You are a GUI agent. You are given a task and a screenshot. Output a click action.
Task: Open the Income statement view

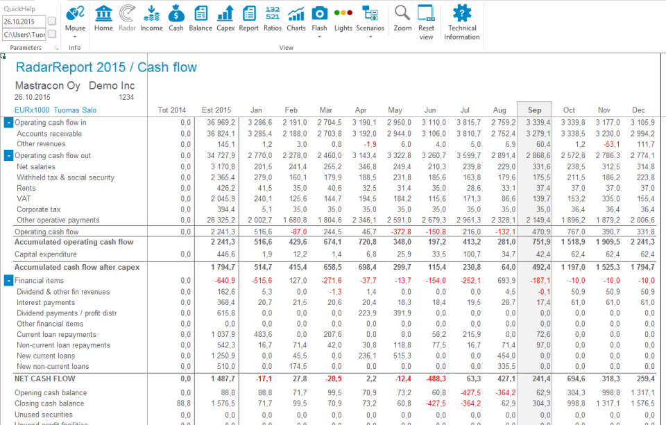click(152, 19)
